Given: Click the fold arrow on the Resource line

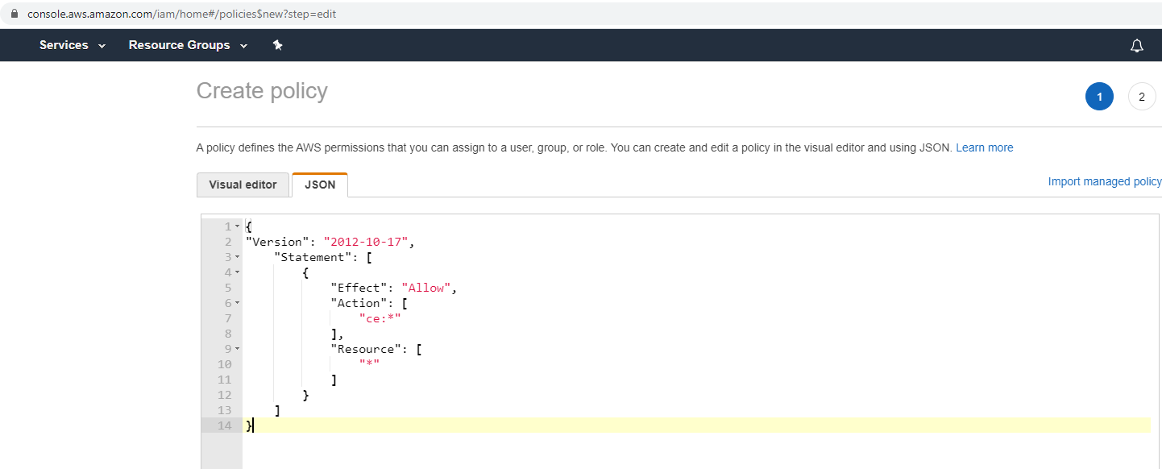Looking at the screenshot, I should point(236,348).
